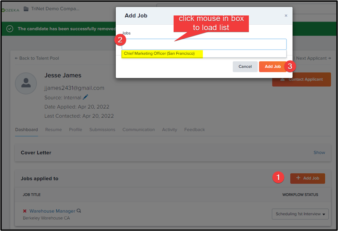The image size is (338, 231).
Task: Click Cancel in the Add Job dialog
Action: point(245,67)
